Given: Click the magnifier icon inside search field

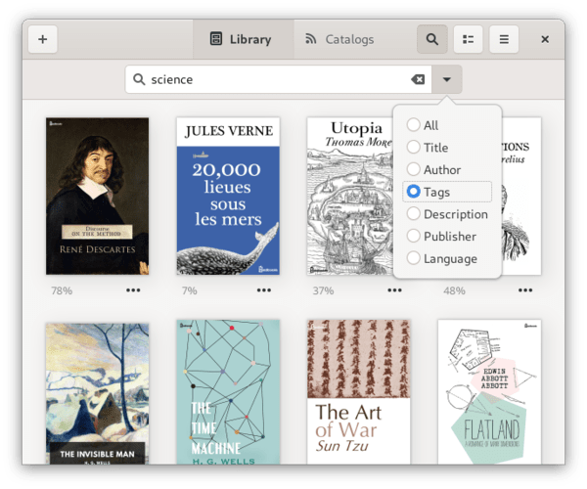Looking at the screenshot, I should click(139, 79).
